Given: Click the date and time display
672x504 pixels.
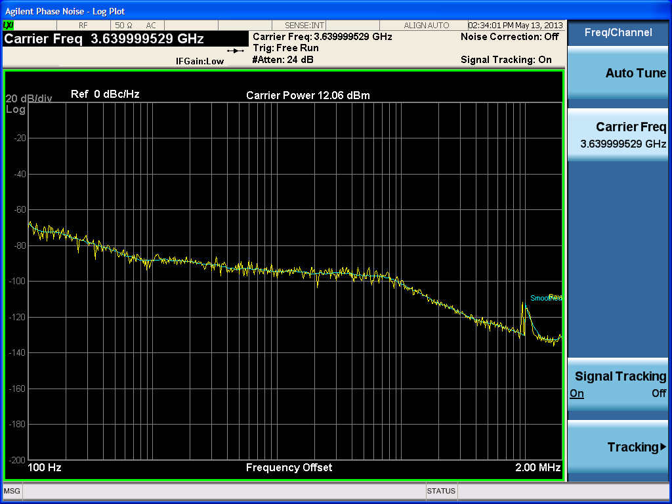Looking at the screenshot, I should pos(516,26).
